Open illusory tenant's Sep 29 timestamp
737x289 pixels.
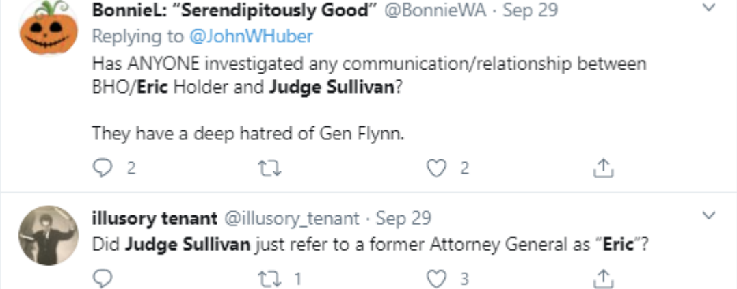(x=403, y=219)
